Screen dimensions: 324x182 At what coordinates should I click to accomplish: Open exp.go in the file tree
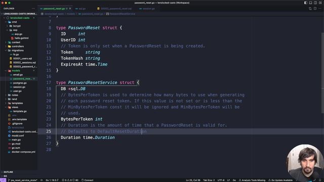(x=18, y=34)
